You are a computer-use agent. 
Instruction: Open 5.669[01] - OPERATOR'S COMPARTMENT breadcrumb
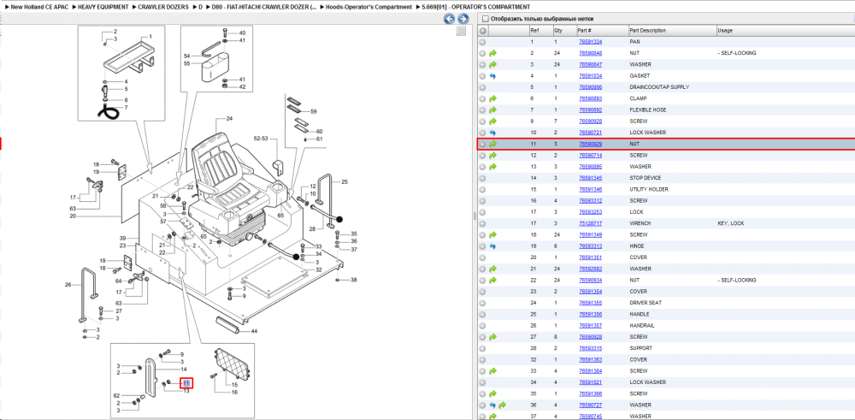pyautogui.click(x=475, y=7)
